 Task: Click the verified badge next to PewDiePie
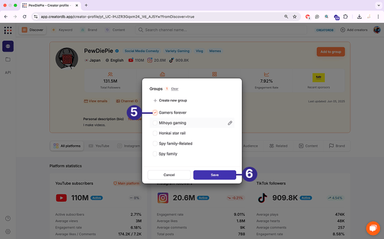coord(117,51)
